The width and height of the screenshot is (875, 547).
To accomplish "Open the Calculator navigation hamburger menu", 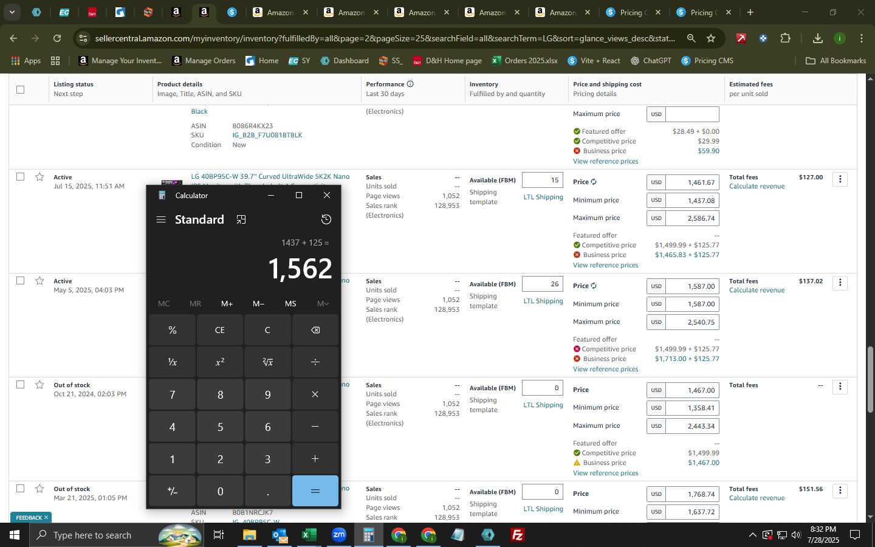I will tap(161, 219).
